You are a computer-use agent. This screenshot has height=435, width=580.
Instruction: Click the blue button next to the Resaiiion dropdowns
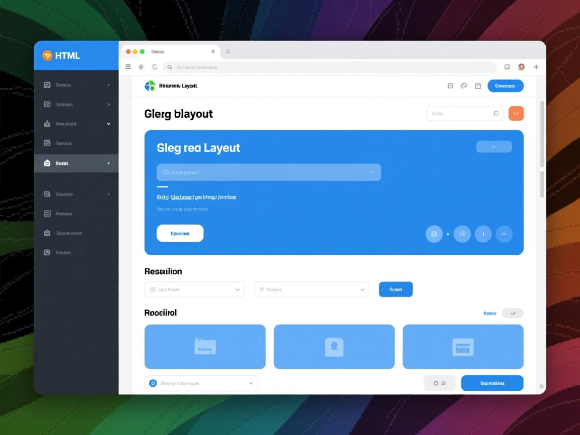396,289
